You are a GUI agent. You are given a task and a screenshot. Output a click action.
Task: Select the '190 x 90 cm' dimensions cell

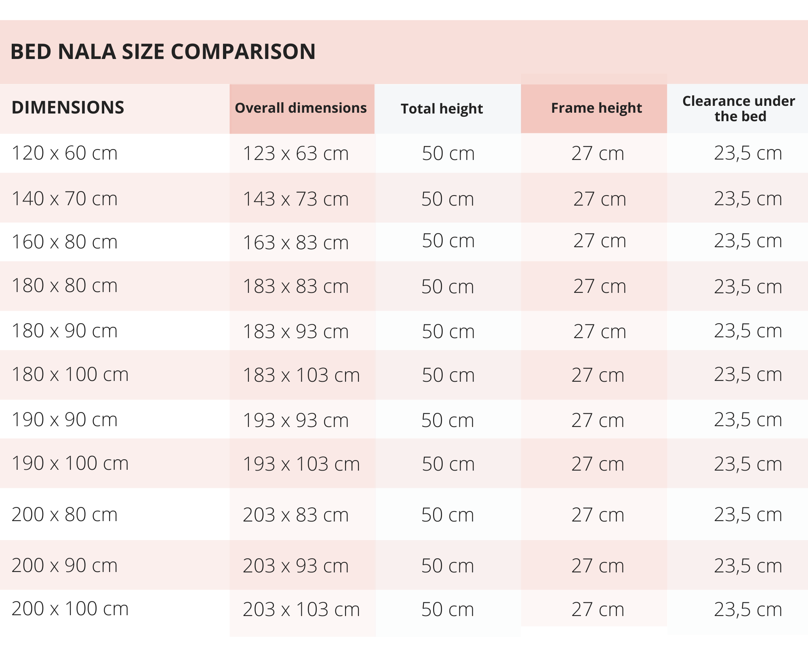65,420
